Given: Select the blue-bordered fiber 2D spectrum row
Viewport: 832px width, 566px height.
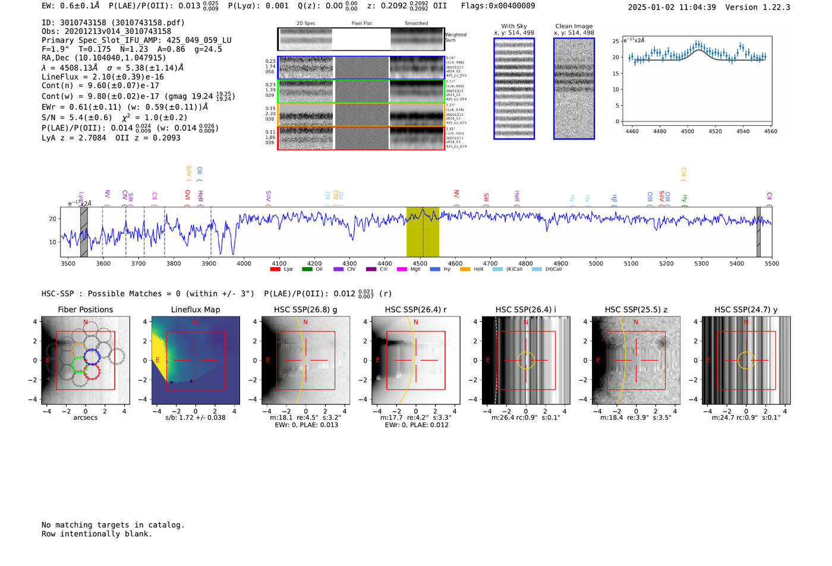Looking at the screenshot, I should tap(361, 68).
